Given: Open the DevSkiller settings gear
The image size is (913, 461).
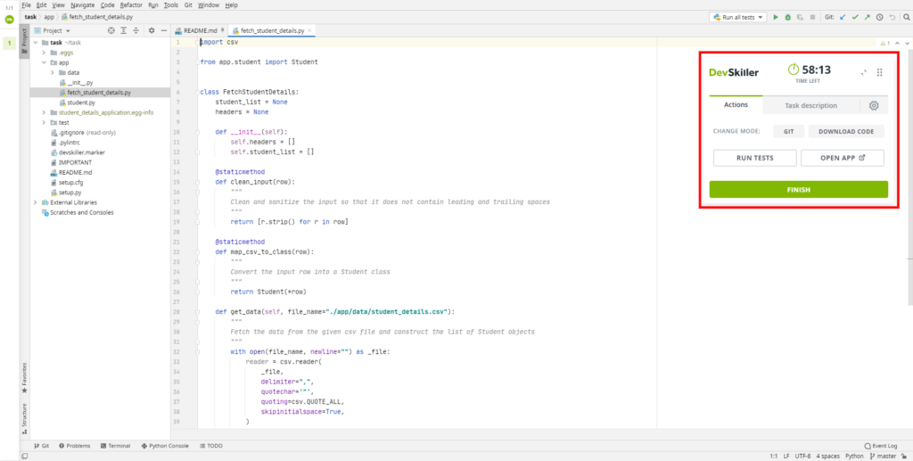Looking at the screenshot, I should click(x=873, y=105).
